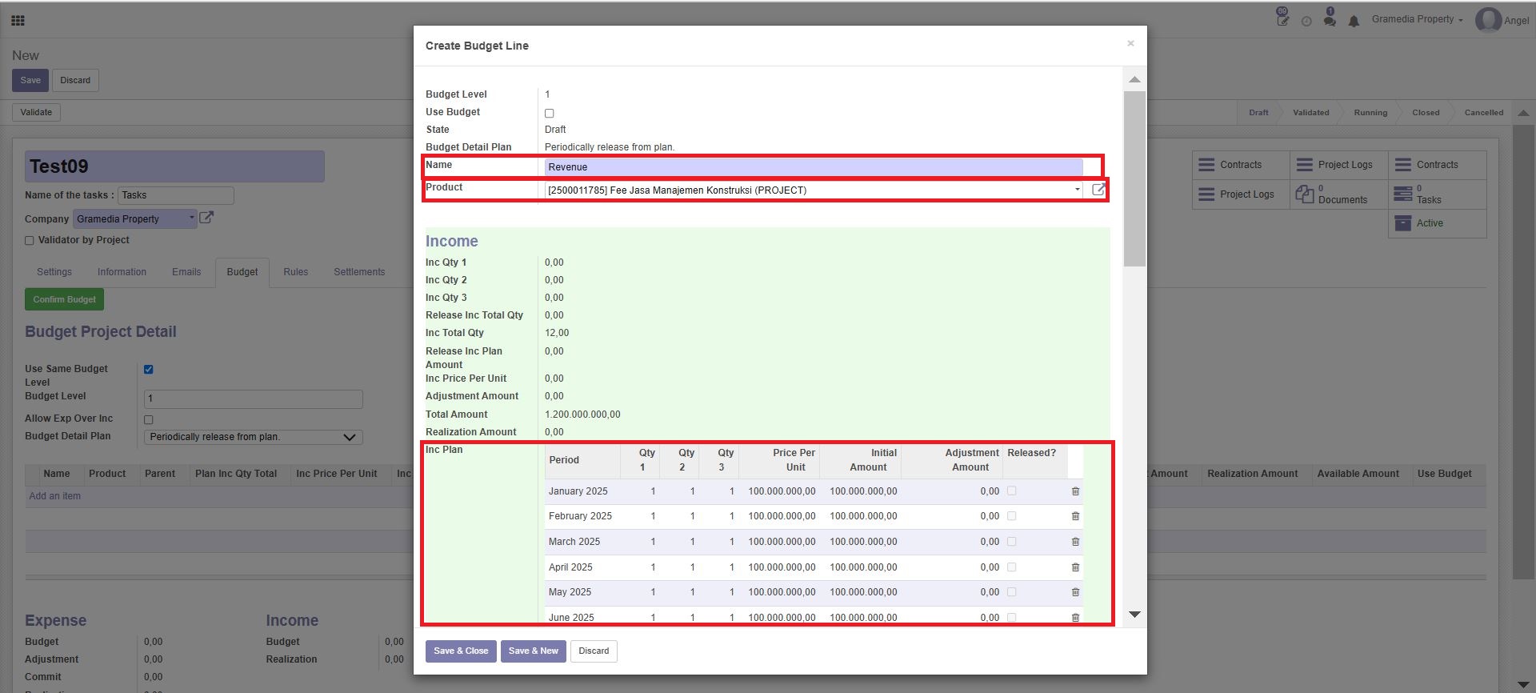1536x693 pixels.
Task: Open Project Logs button above Documents
Action: 1338,165
